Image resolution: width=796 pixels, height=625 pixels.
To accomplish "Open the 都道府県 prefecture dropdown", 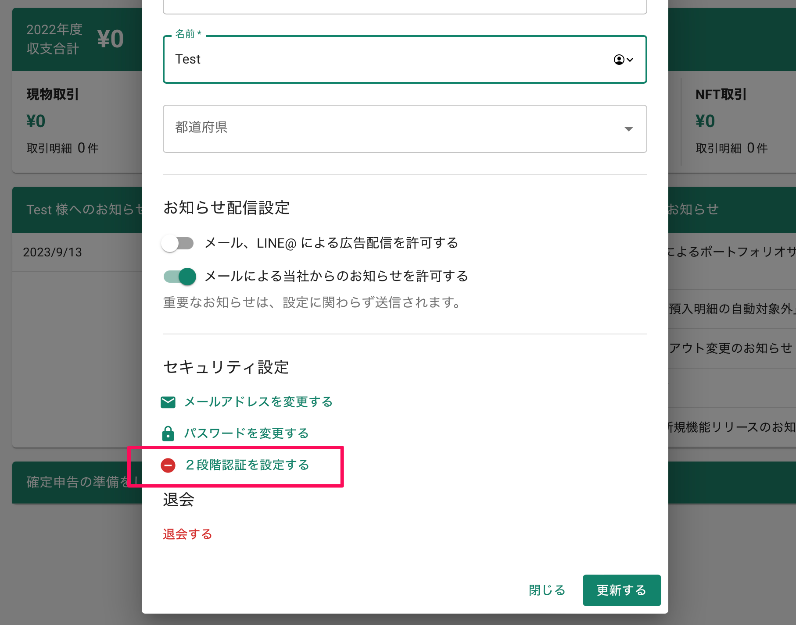I will 395,129.
